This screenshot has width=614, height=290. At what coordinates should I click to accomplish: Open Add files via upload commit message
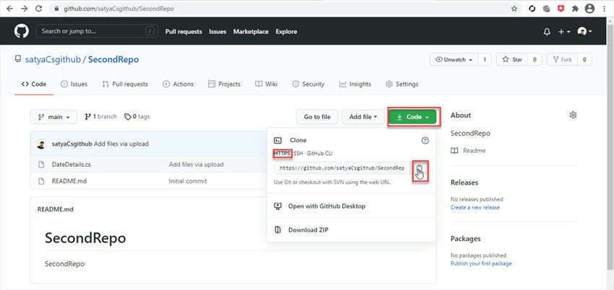pyautogui.click(x=196, y=164)
